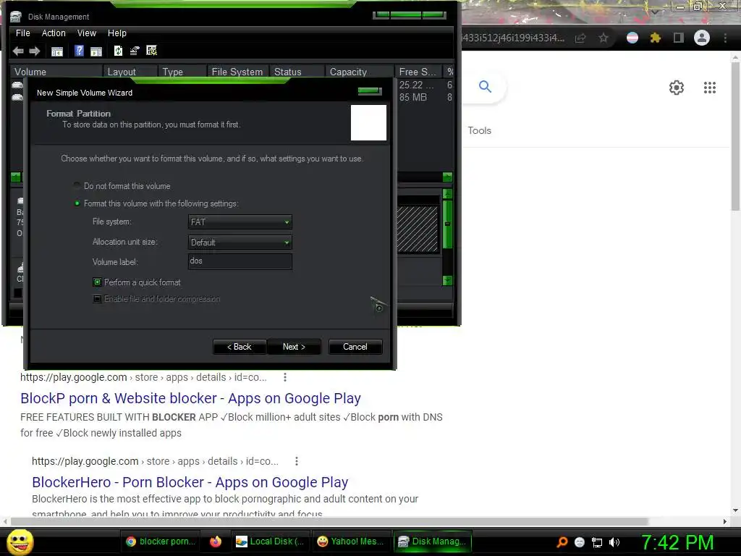Click the green vertical scrollbar in Disk Management
Viewport: 741px width, 556px height.
[x=447, y=224]
